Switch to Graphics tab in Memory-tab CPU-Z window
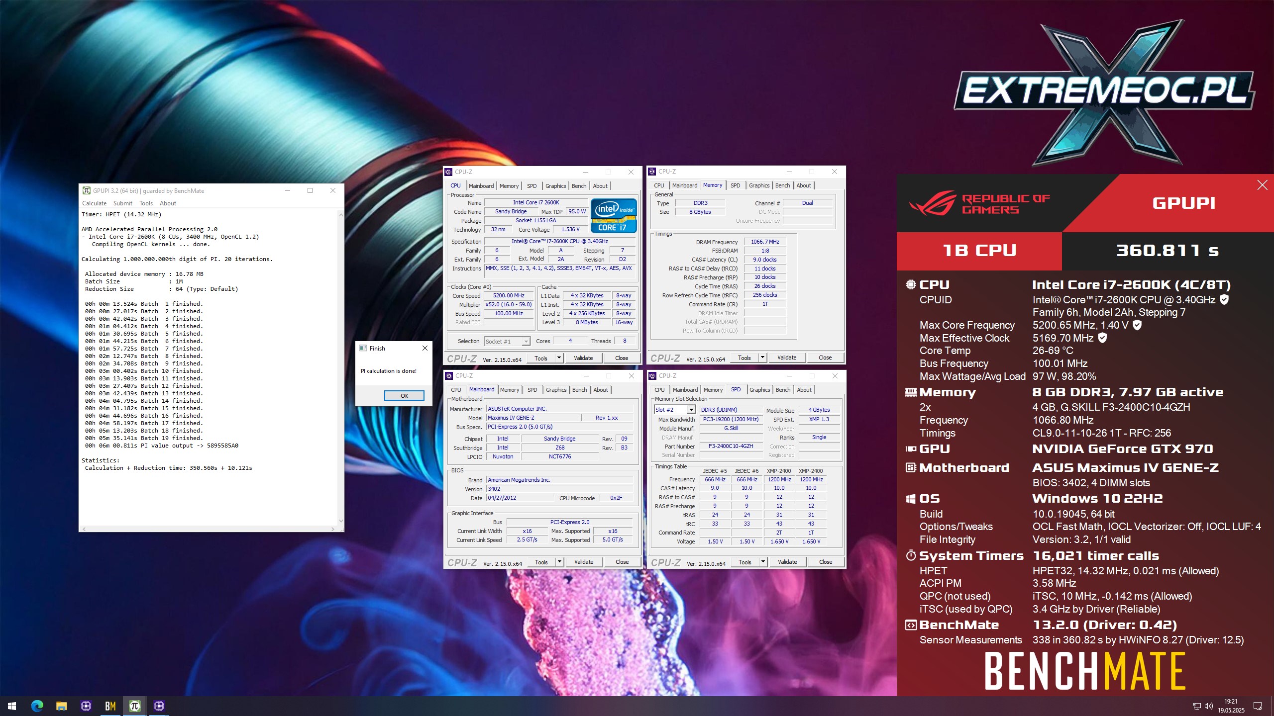Screen dimensions: 1274x716 [x=759, y=185]
